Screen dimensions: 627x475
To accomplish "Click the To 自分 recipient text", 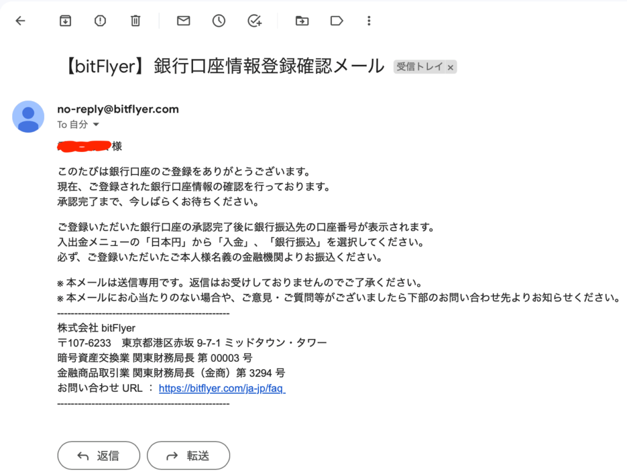I will point(72,125).
